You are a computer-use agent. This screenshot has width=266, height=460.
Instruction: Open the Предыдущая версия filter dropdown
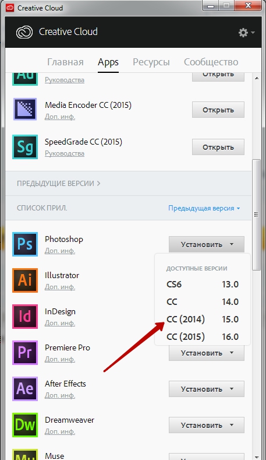(204, 208)
